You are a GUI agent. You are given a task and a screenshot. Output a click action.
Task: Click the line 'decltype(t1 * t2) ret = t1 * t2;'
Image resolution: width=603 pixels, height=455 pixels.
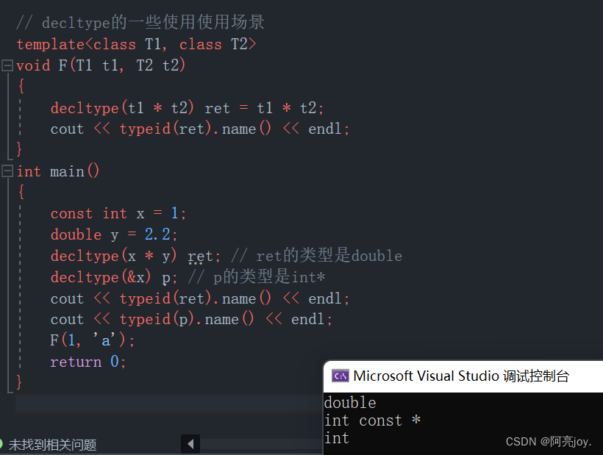[x=188, y=108]
